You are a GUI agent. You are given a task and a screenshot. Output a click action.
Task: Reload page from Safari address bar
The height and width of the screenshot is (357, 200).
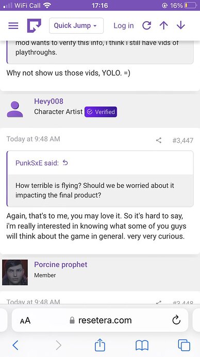(x=176, y=320)
